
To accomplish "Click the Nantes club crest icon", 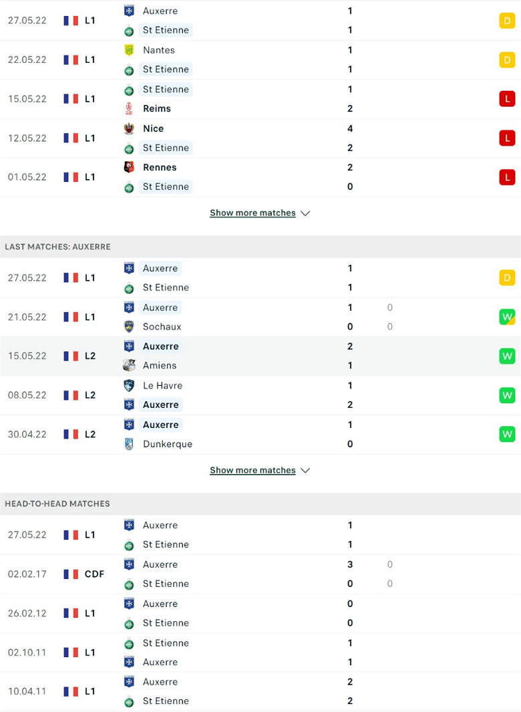I will coord(129,50).
